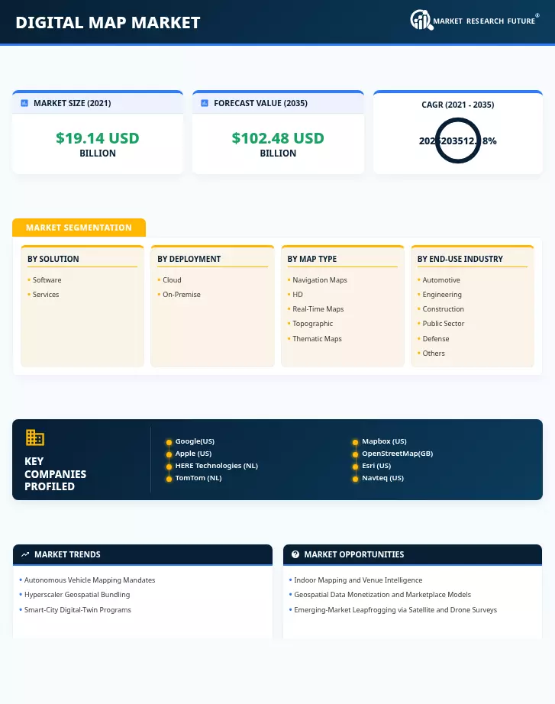The height and width of the screenshot is (704, 555).
Task: Click Hyperscaler Geospatial Bundling trend
Action: coord(77,595)
